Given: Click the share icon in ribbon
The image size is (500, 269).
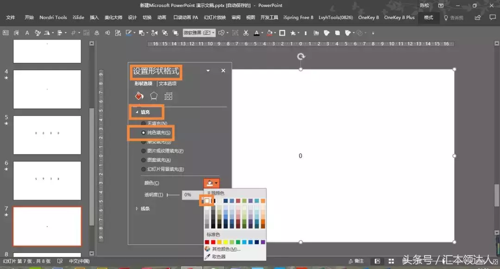Looking at the screenshot, I should 477,18.
